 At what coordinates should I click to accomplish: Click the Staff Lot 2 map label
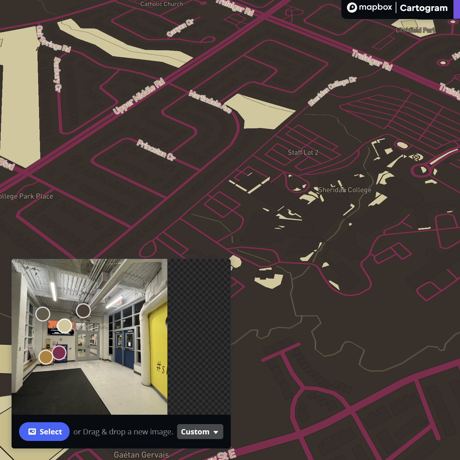pyautogui.click(x=303, y=152)
